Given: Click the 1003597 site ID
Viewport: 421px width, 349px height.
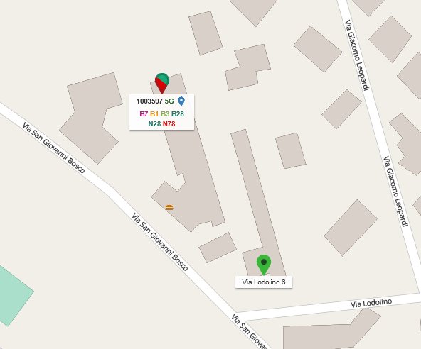Looking at the screenshot, I should tap(149, 101).
